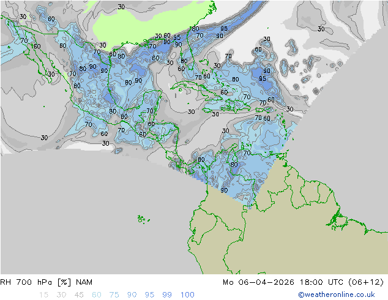This screenshot has height=300, width=388.
Task: Click legend value 45
Action: point(79,295)
